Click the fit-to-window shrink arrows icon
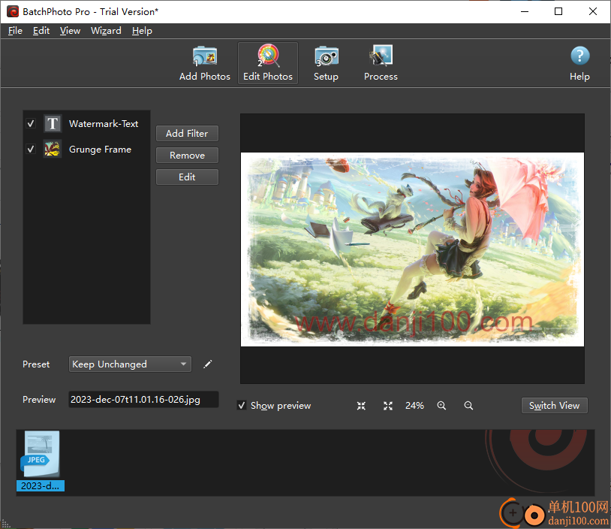Screen dimensions: 611x529 tap(361, 406)
